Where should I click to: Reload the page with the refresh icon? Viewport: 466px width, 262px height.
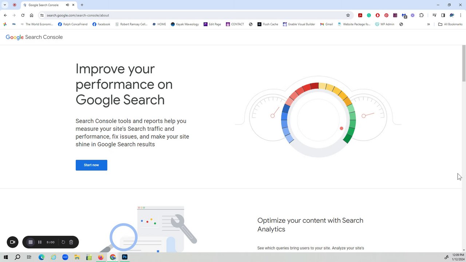pyautogui.click(x=23, y=15)
